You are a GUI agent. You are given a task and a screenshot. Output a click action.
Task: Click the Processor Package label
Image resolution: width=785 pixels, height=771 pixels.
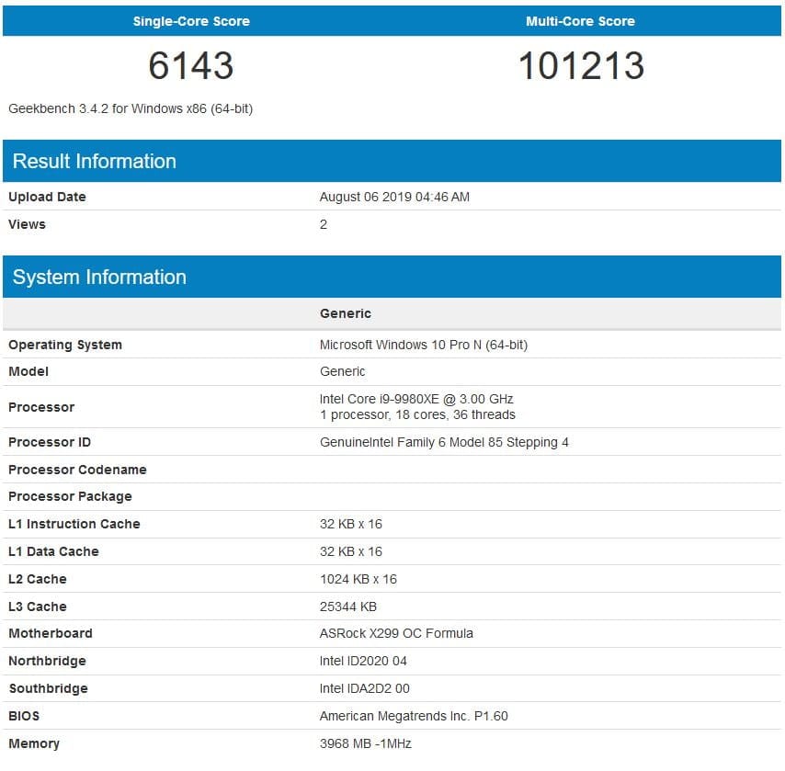point(70,496)
